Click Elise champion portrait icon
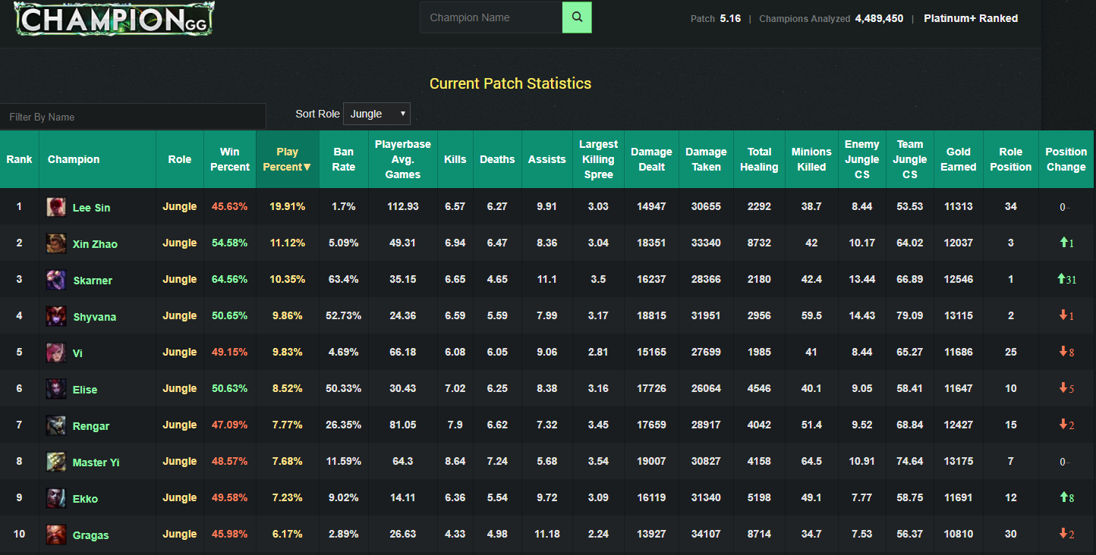 point(56,389)
